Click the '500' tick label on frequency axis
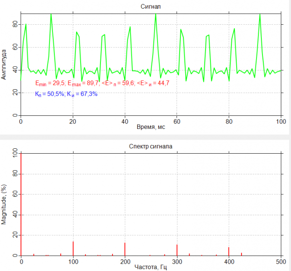The width and height of the screenshot is (291, 271). pos(281,261)
